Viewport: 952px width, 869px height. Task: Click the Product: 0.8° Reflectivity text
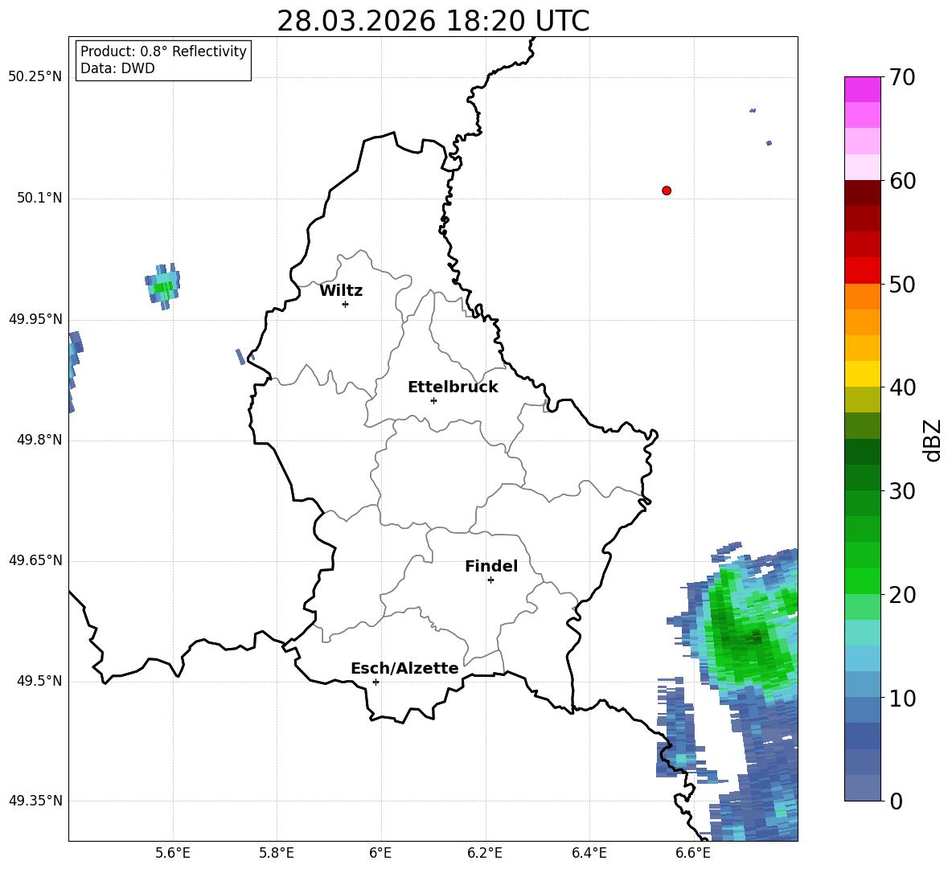coord(163,51)
